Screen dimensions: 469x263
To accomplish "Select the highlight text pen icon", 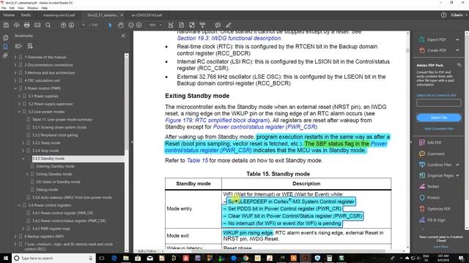I will (x=229, y=26).
